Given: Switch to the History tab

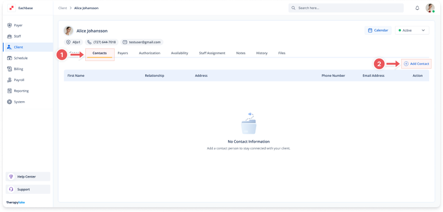Looking at the screenshot, I should 261,53.
